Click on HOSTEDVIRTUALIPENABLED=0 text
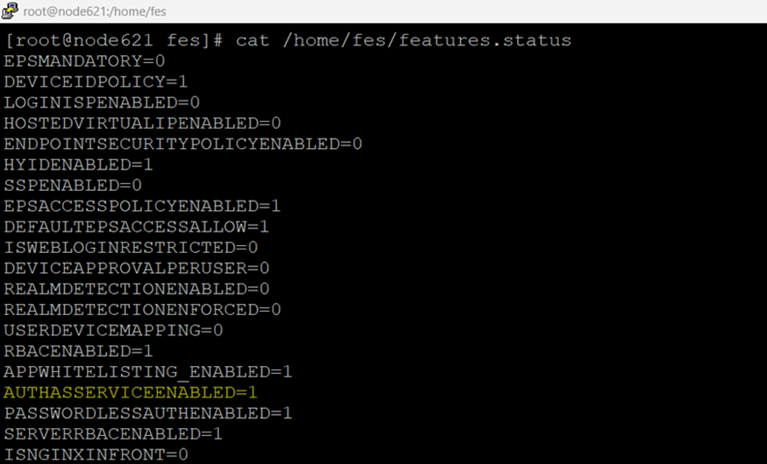 (142, 123)
